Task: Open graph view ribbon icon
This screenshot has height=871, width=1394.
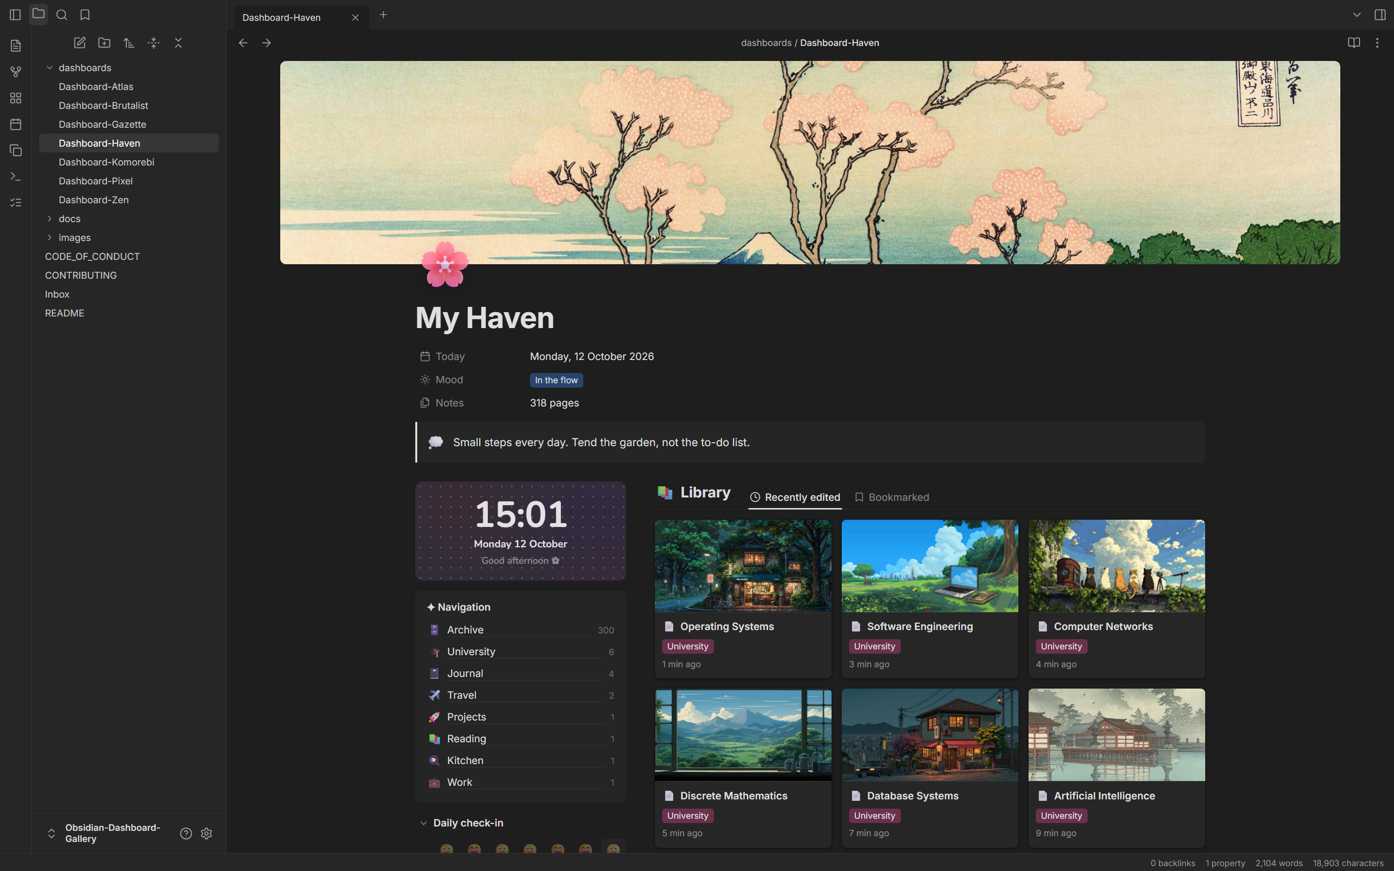Action: 15,72
